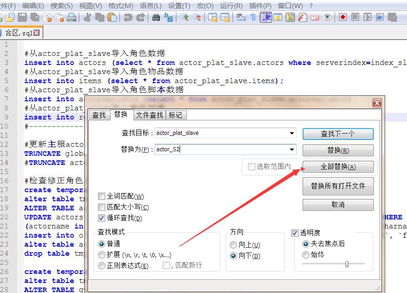Image resolution: width=407 pixels, height=293 pixels.
Task: Open the 插件(P) menu
Action: pyautogui.click(x=261, y=6)
